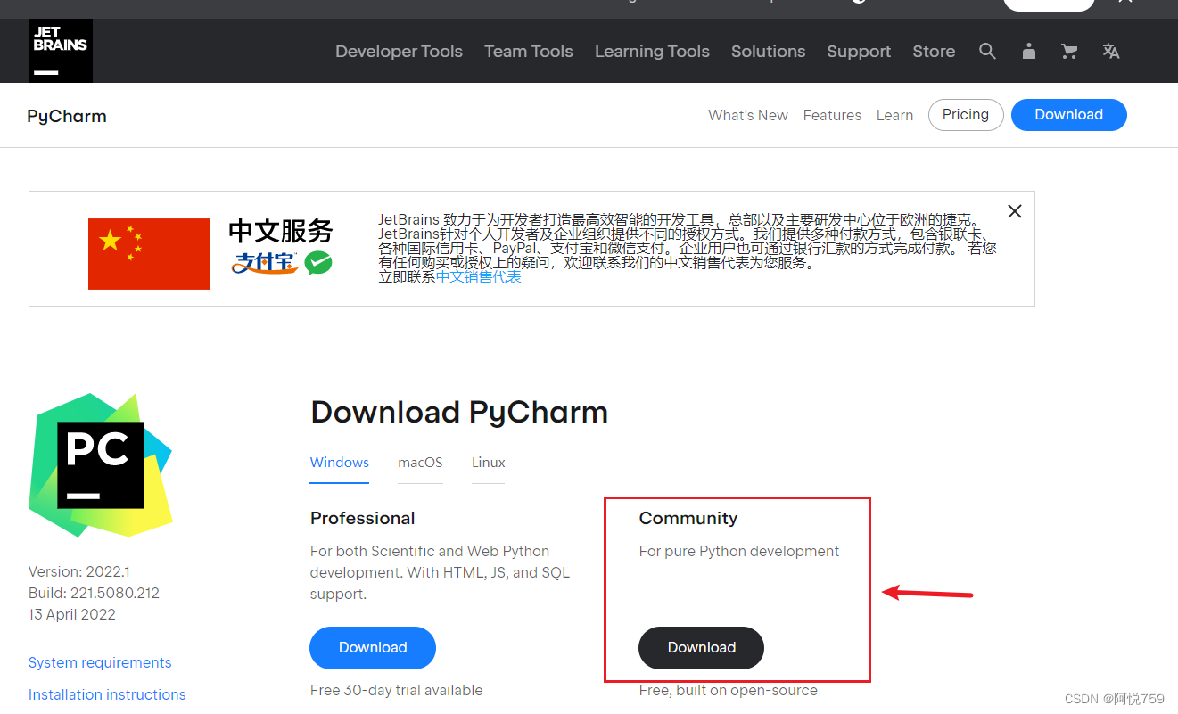Click the 中文服务 banner heading
Screen dimensions: 1178x714
[x=281, y=231]
